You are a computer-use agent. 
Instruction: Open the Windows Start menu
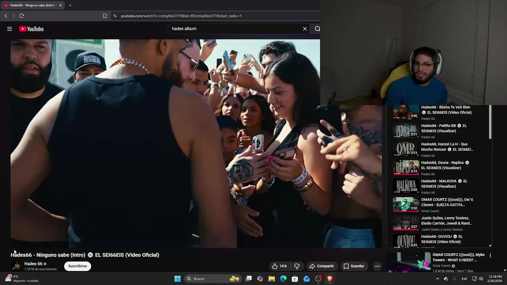pos(177,279)
